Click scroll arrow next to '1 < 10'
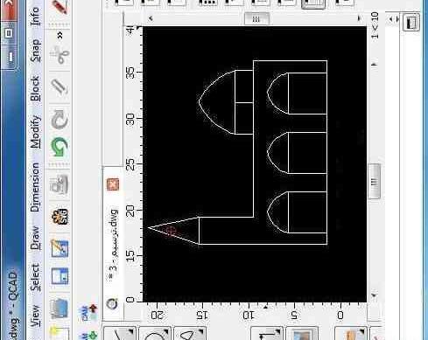This screenshot has width=428, height=340. 375,64
